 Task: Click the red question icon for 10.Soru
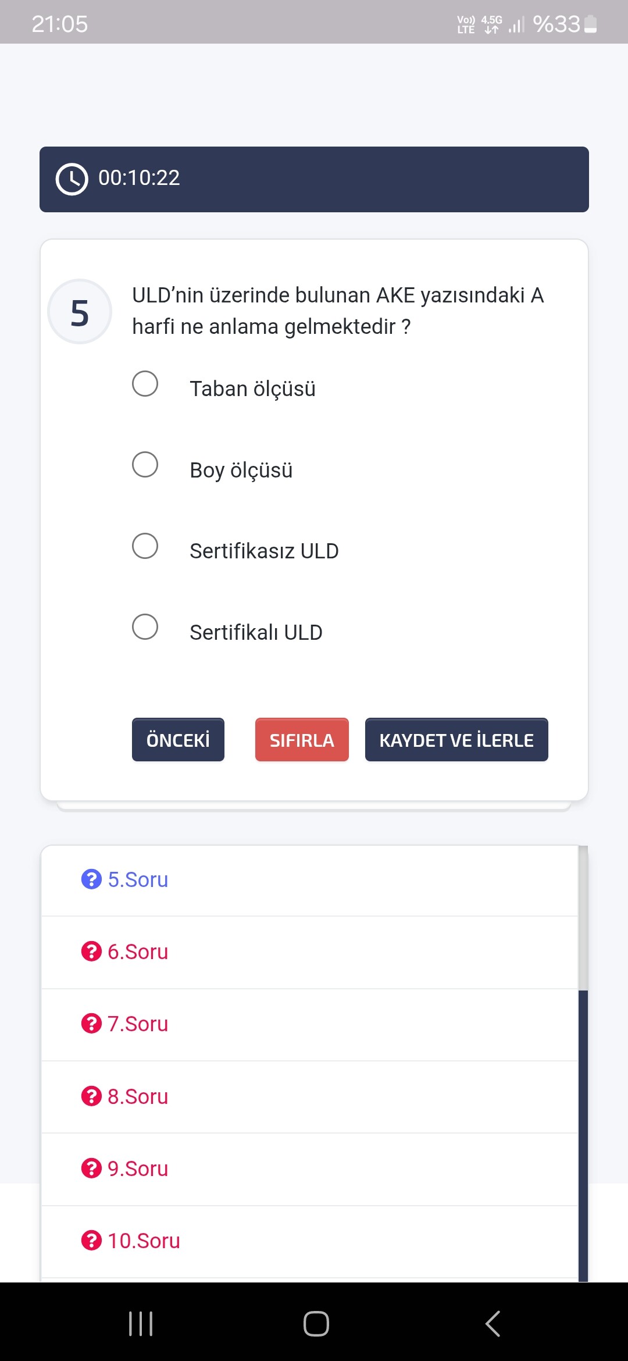(91, 1241)
